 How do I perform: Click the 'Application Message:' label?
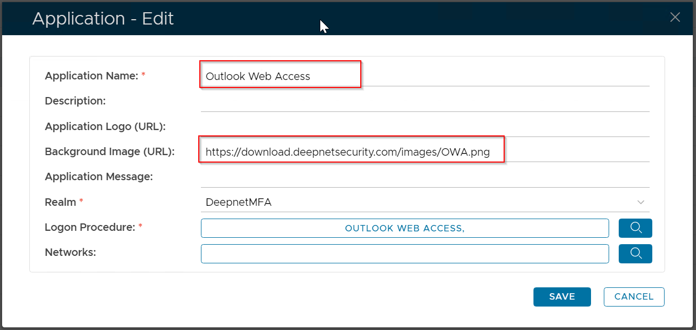click(x=99, y=176)
